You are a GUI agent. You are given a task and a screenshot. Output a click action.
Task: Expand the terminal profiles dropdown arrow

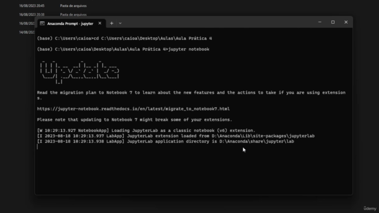(x=120, y=24)
